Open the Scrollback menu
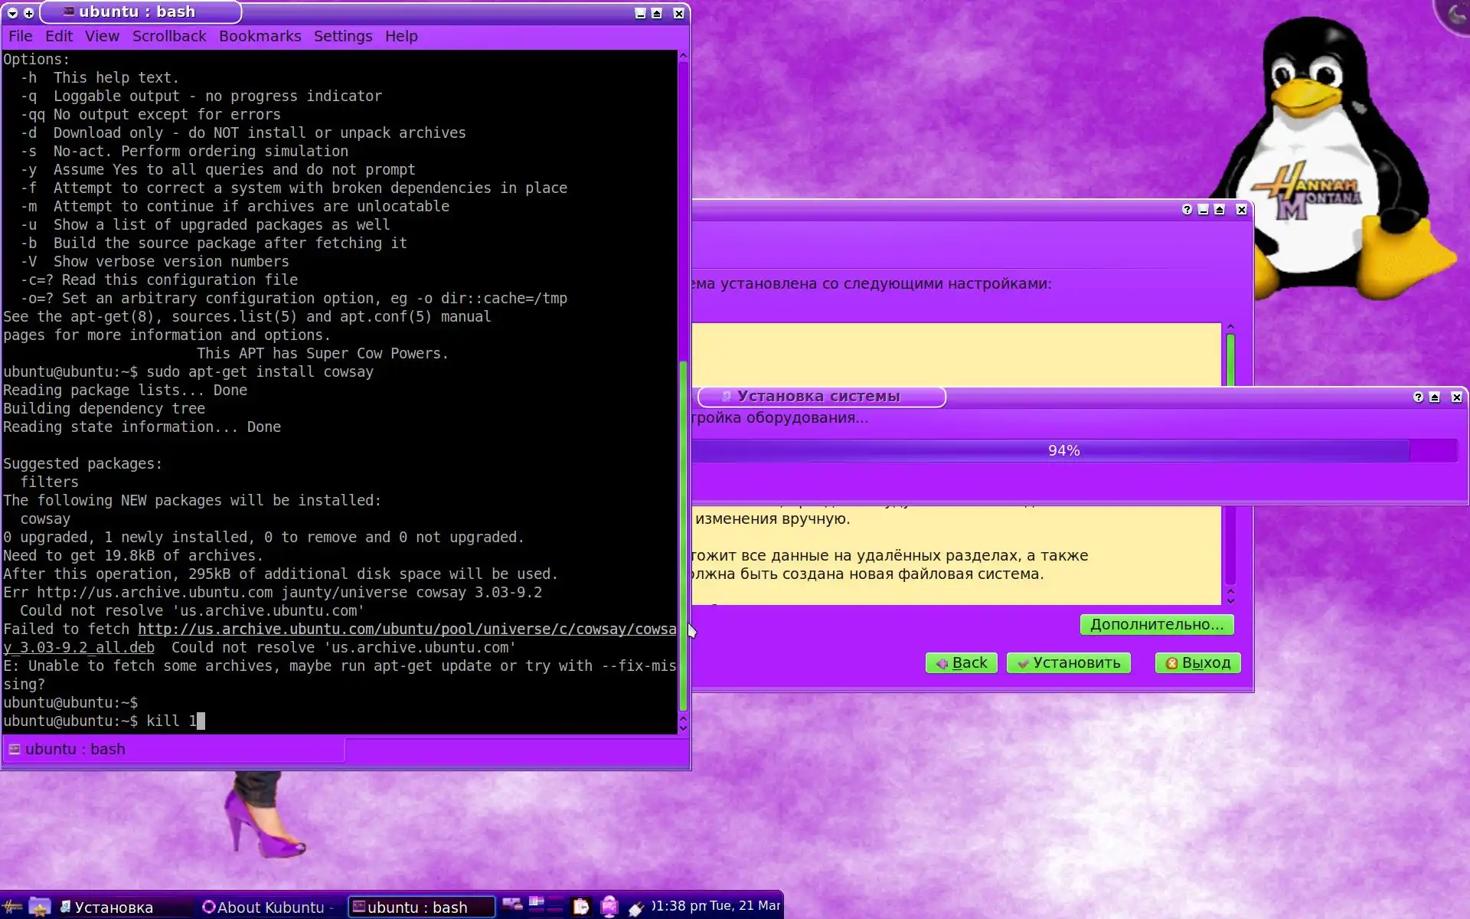The height and width of the screenshot is (919, 1470). (x=168, y=36)
